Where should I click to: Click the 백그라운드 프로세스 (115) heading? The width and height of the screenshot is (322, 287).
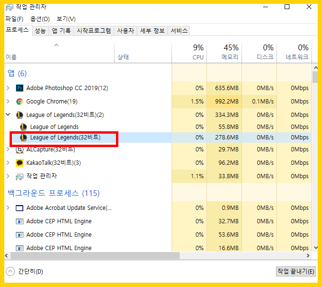click(x=54, y=193)
